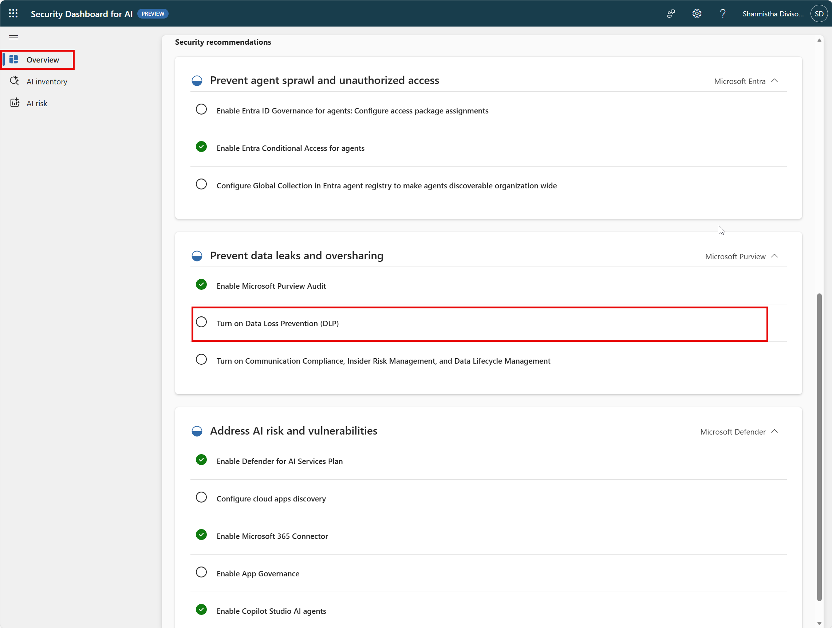832x628 pixels.
Task: Open the Settings gear icon
Action: pos(697,13)
